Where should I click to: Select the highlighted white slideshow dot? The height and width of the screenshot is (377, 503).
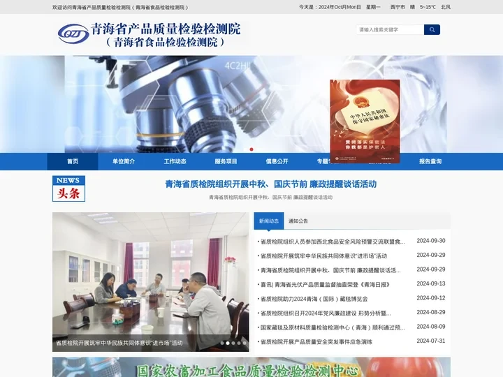(228, 343)
